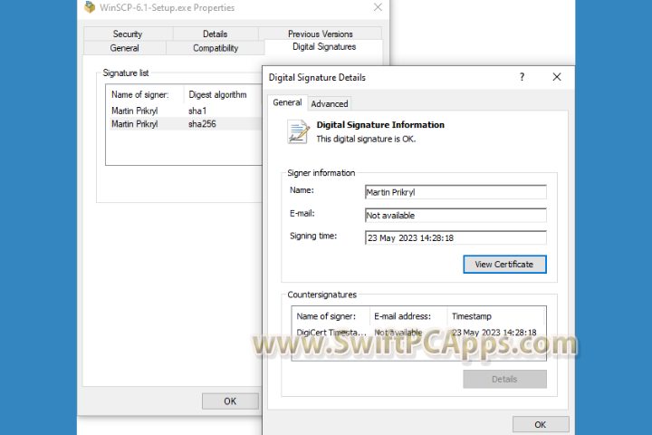
Task: Click the View Certificate button
Action: pos(504,265)
